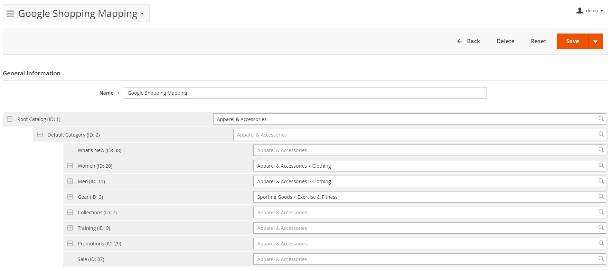Click the search icon in Gear category row
Screen dimensions: 612x271
tap(601, 197)
